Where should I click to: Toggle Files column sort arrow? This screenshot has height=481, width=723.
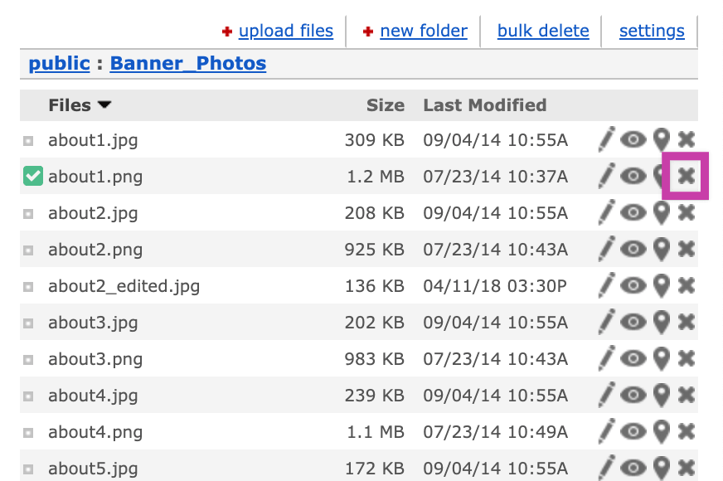click(104, 104)
